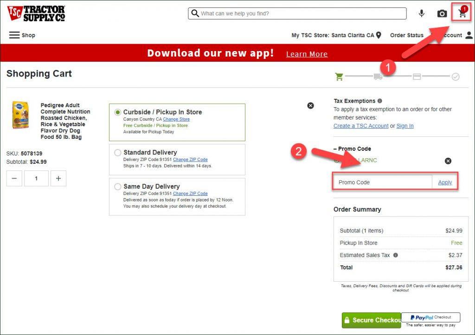
Task: Open Order Status page
Action: click(x=406, y=35)
